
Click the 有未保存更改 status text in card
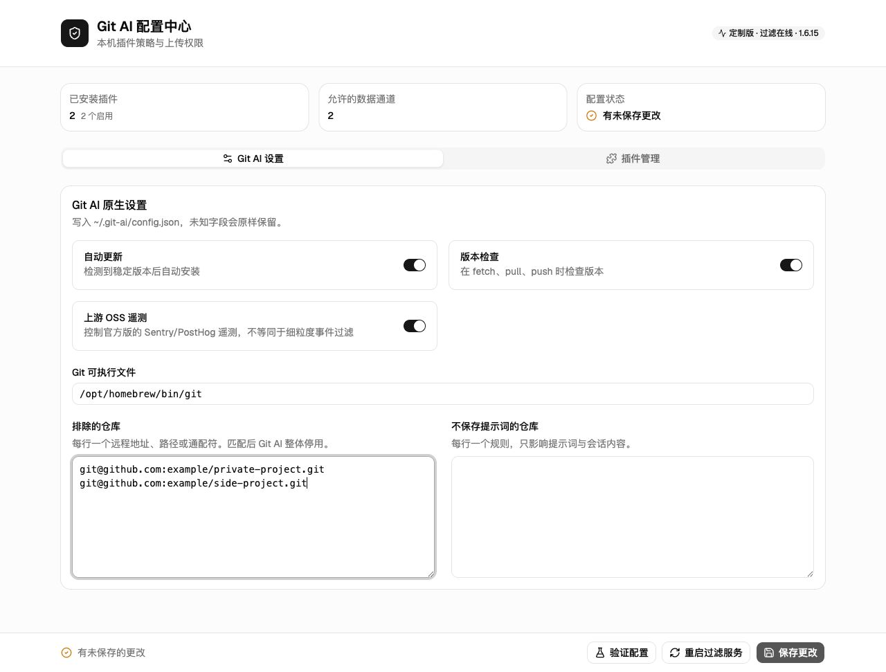tap(631, 116)
